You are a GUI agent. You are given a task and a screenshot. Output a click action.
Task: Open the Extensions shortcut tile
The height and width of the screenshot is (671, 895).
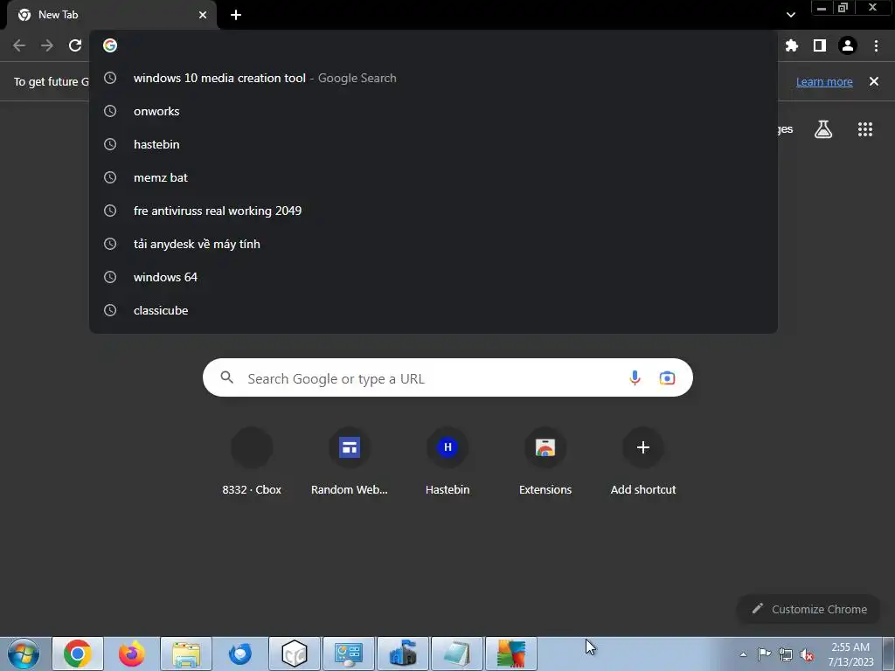(545, 463)
